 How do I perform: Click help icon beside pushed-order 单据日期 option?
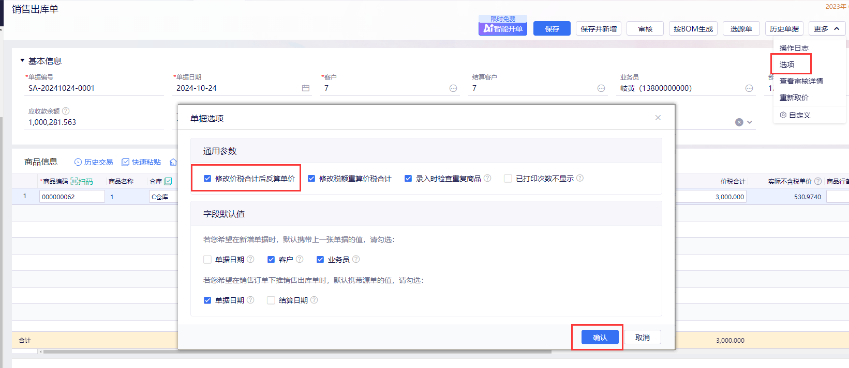pyautogui.click(x=250, y=300)
